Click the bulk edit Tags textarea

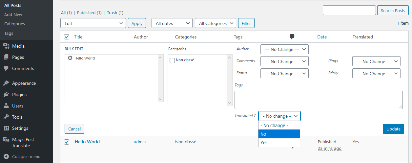click(319, 100)
